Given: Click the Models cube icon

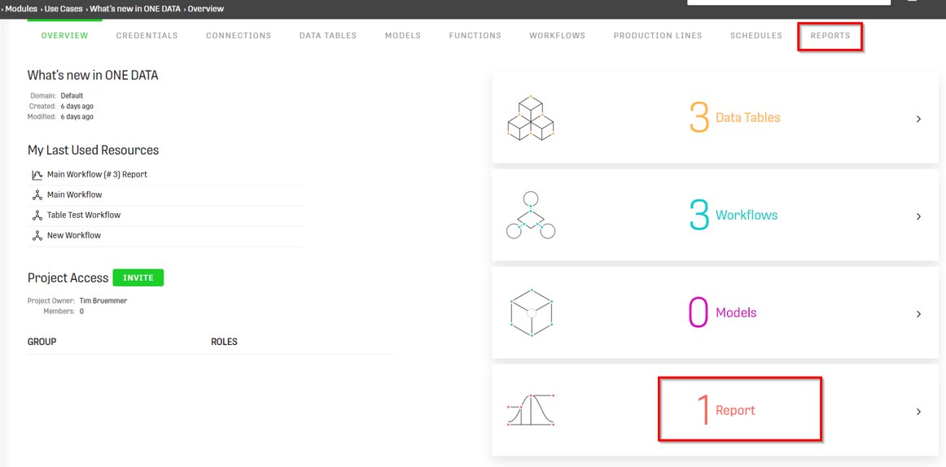Looking at the screenshot, I should (x=531, y=312).
